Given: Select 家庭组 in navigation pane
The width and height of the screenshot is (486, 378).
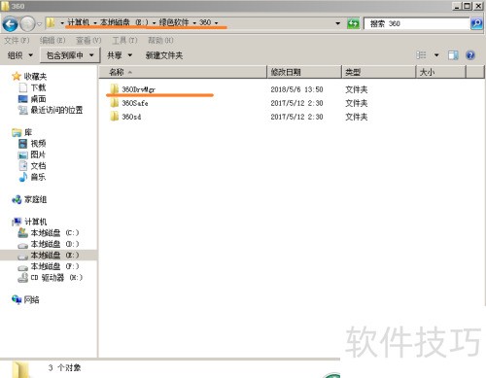Looking at the screenshot, I should pos(35,199).
